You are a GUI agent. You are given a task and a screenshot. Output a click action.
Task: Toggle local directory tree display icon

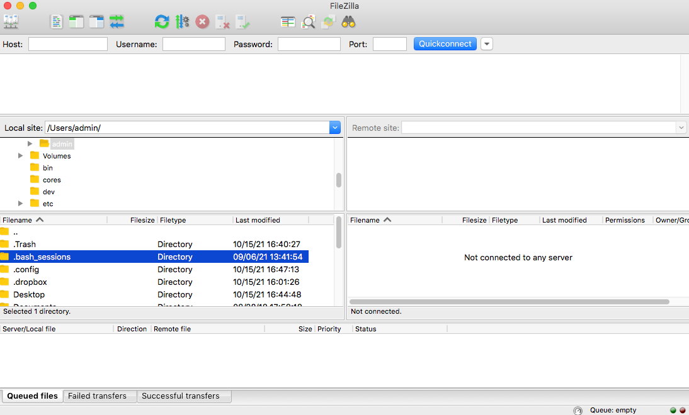click(76, 21)
